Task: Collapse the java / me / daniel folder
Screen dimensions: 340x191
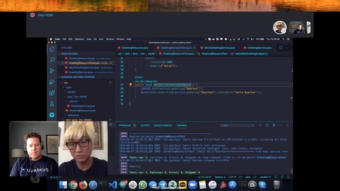Action: pyautogui.click(x=76, y=97)
